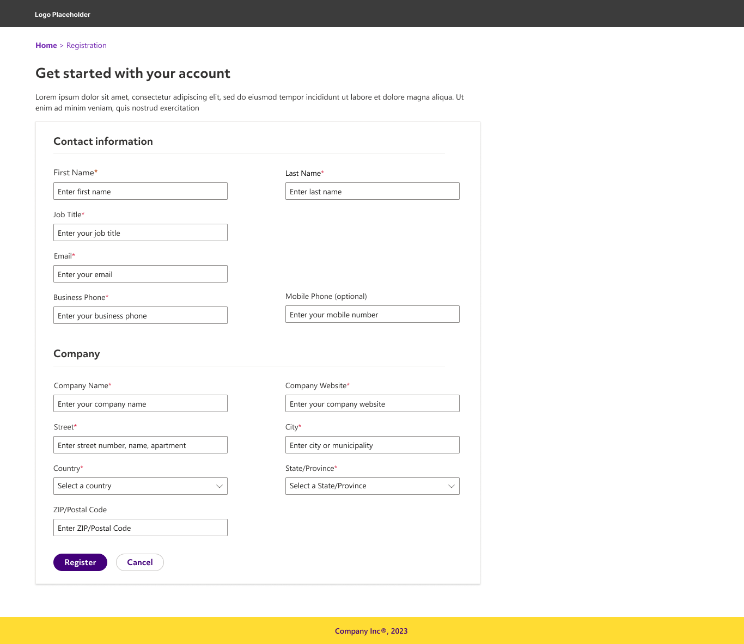Open the Select a country dropdown

pos(141,486)
